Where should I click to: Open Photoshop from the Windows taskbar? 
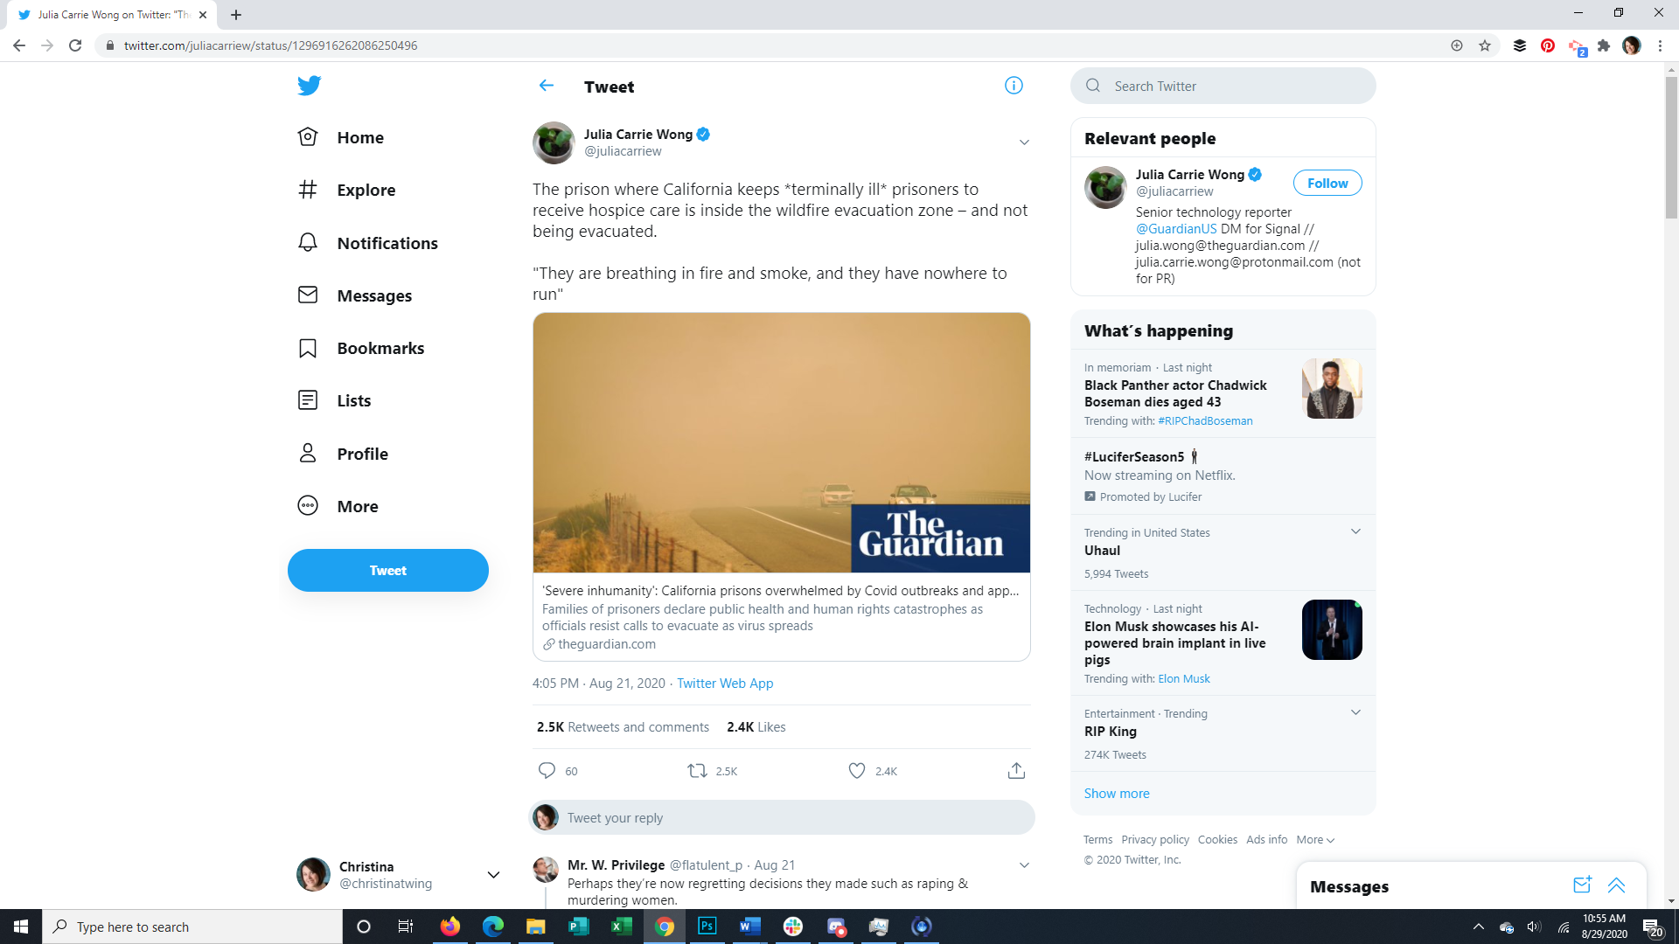[x=707, y=926]
